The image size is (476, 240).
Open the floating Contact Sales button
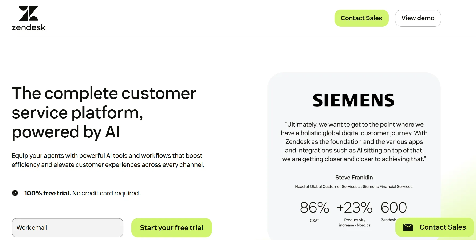coord(434,227)
